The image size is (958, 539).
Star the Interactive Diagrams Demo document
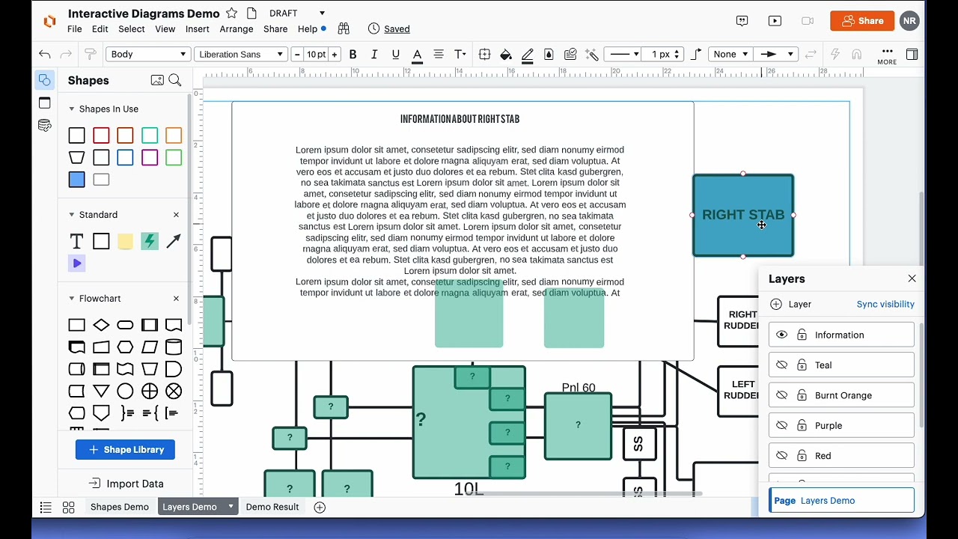tap(232, 13)
